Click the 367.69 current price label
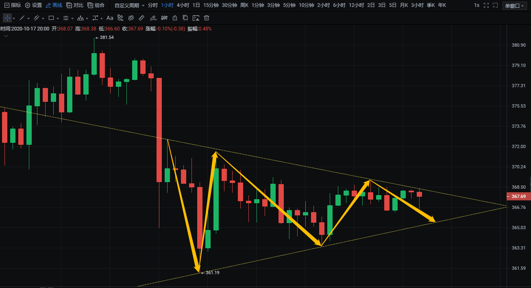 tap(518, 196)
